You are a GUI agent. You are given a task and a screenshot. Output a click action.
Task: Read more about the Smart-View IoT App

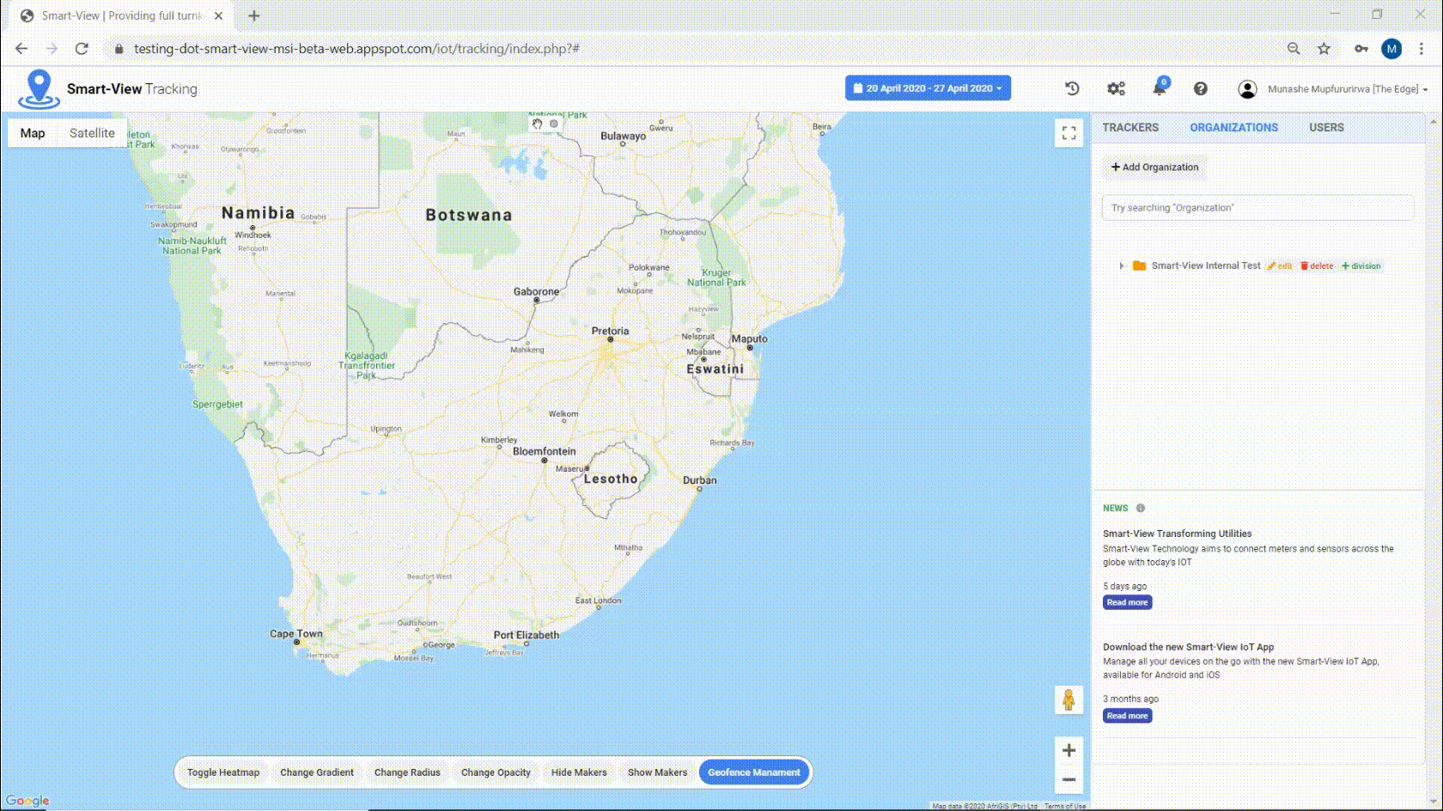[x=1127, y=716]
